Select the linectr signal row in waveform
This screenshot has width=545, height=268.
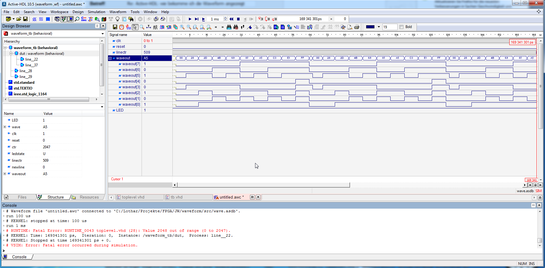click(x=140, y=52)
